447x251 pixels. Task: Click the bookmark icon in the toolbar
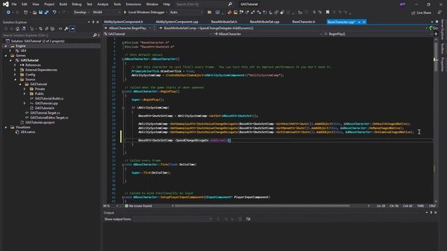328,13
